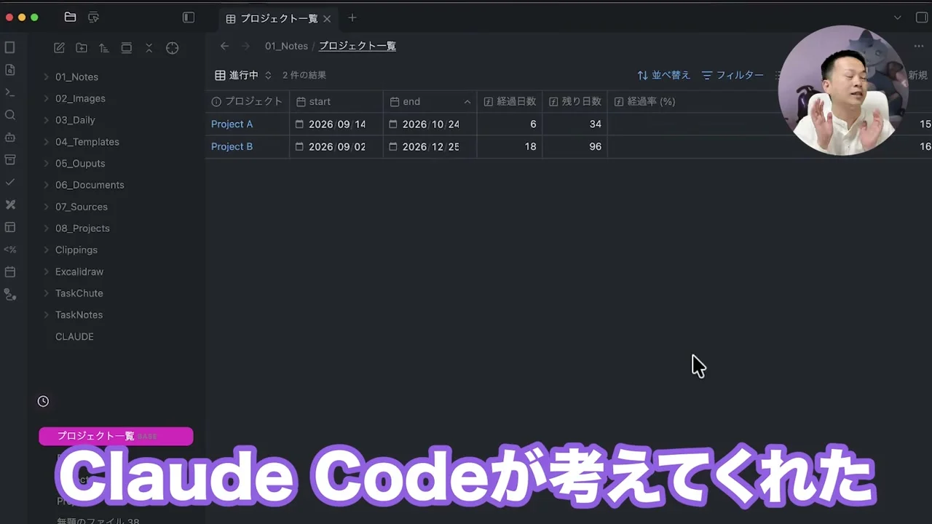
Task: Navigate back with the left arrow
Action: [x=224, y=46]
